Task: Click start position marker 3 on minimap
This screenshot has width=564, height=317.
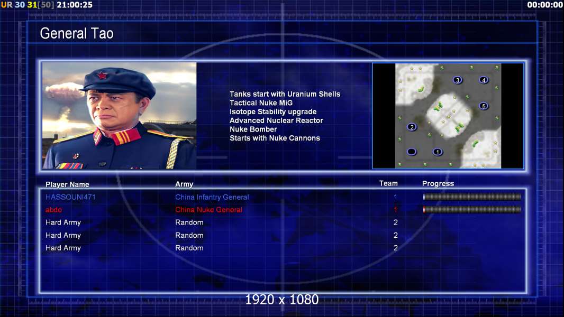Action: pos(457,80)
